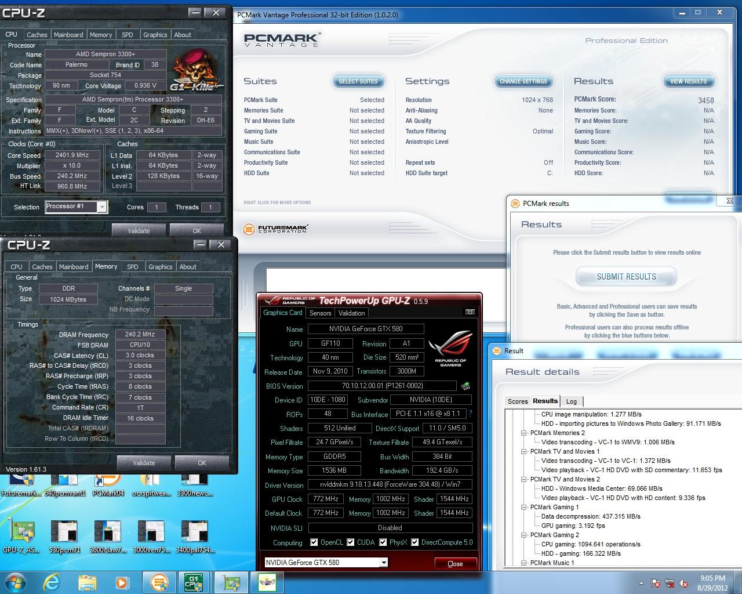Open the network tray icon
742x594 pixels.
670,583
